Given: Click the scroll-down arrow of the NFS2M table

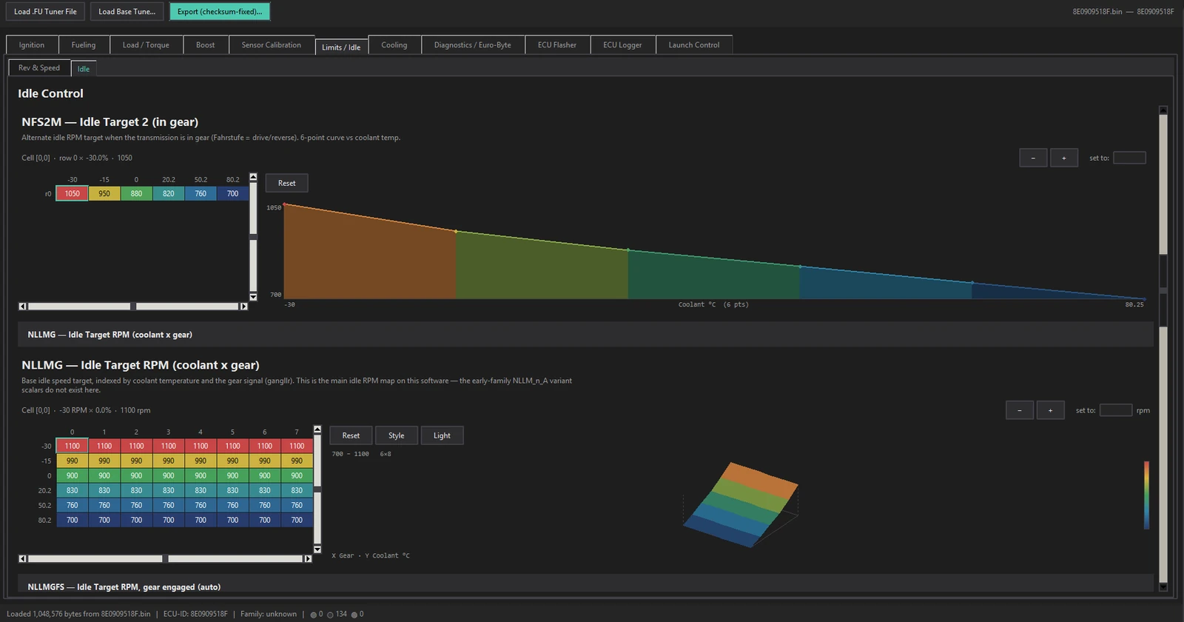Looking at the screenshot, I should [253, 297].
